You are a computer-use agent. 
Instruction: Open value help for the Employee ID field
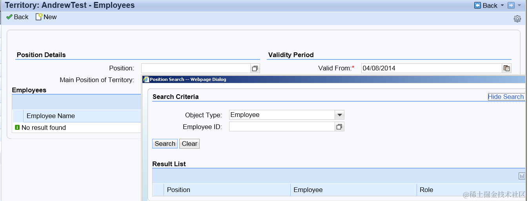(339, 127)
